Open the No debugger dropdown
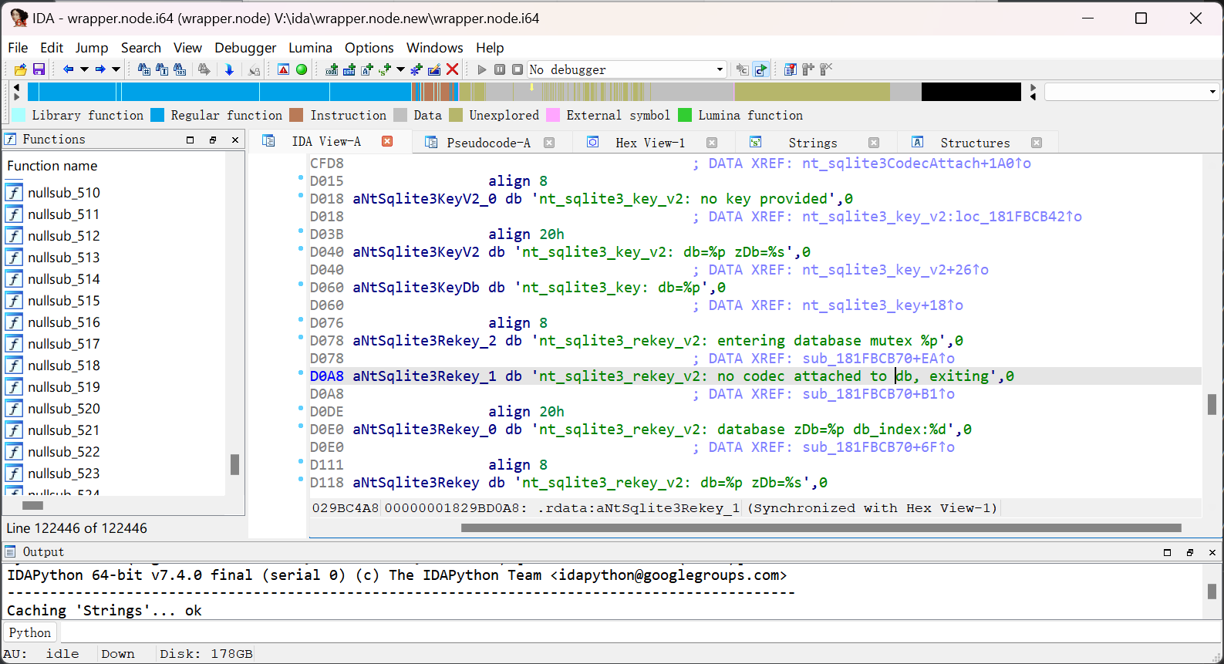The width and height of the screenshot is (1224, 664). (720, 69)
